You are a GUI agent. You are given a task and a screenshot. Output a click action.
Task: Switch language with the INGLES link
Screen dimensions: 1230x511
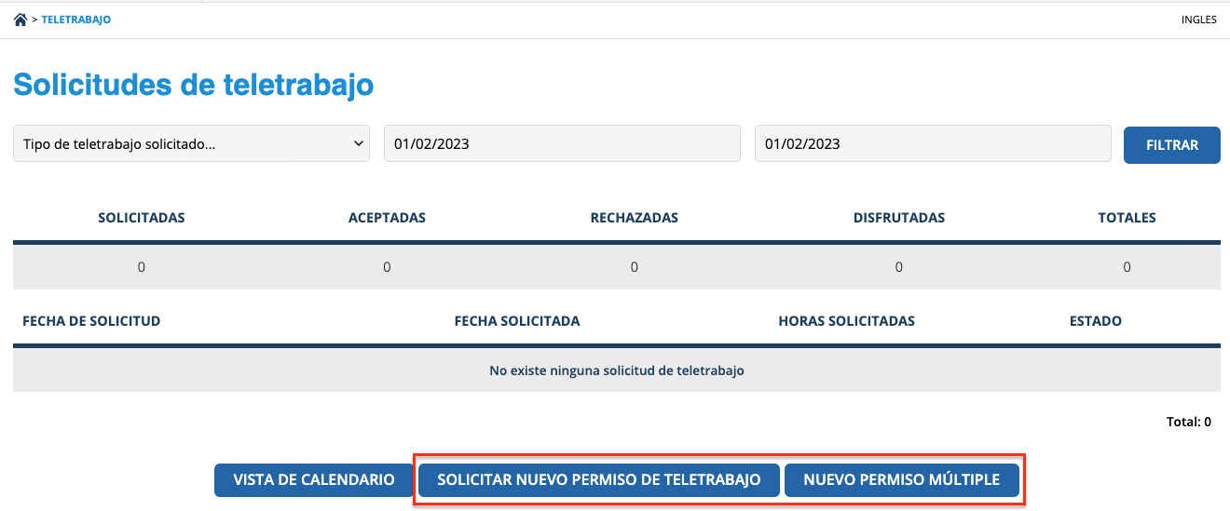click(1198, 20)
